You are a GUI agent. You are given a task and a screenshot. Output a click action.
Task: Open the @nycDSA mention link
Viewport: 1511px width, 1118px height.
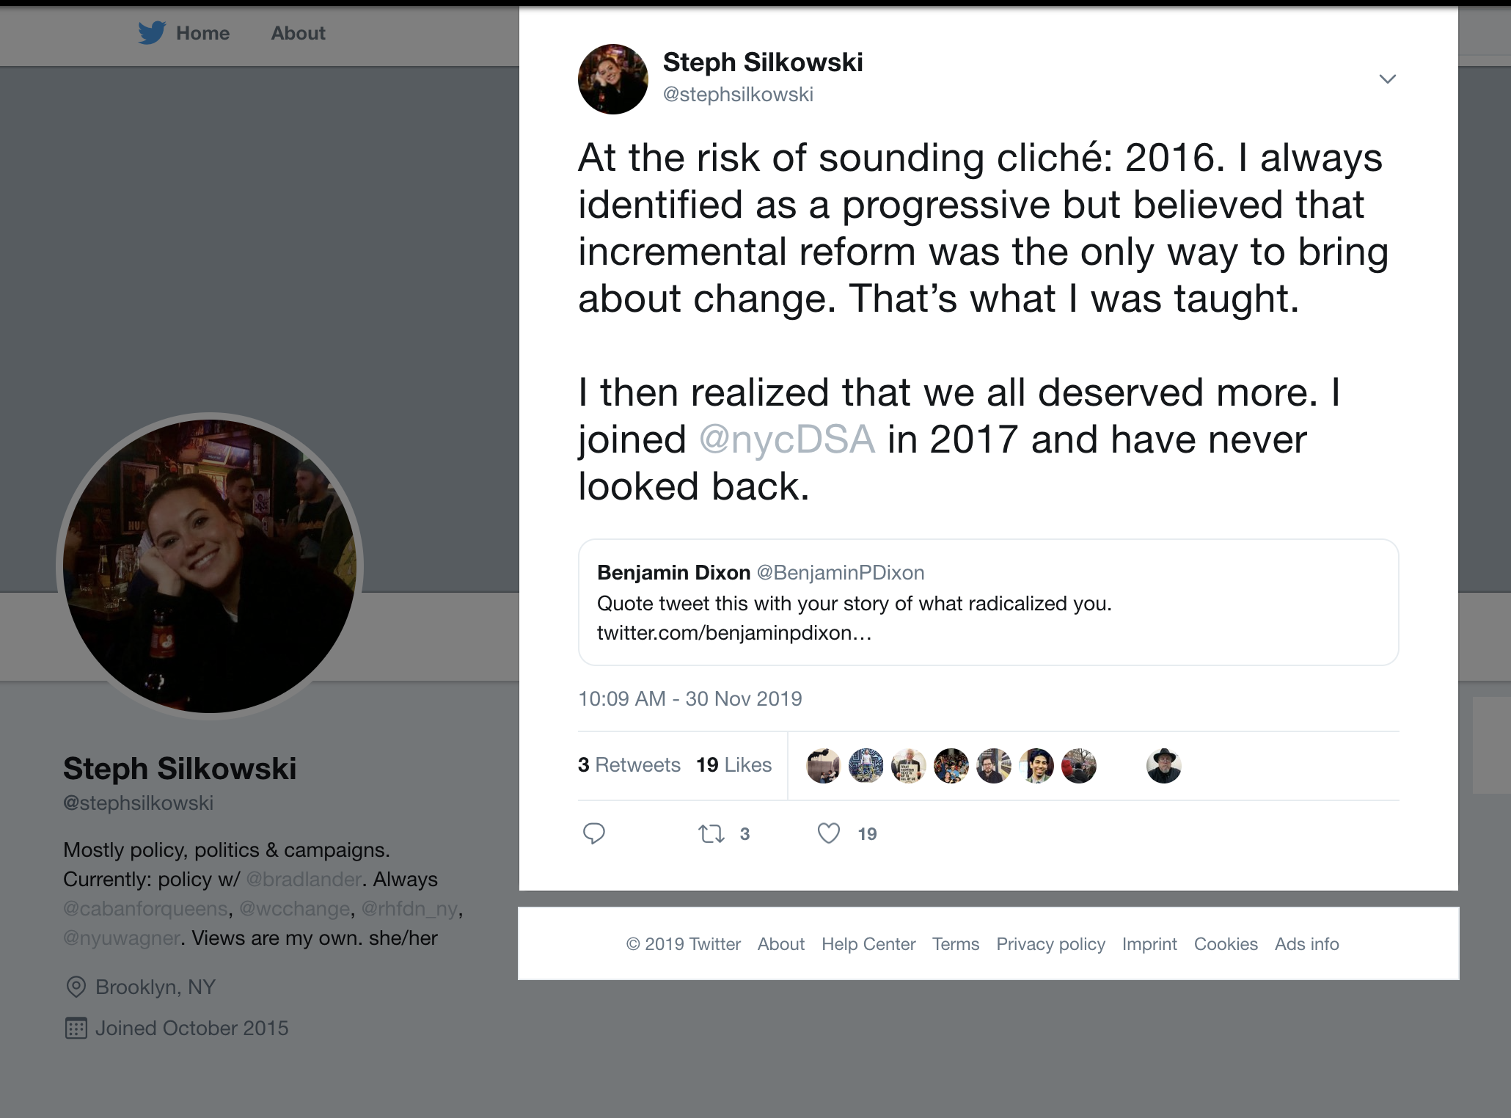787,439
